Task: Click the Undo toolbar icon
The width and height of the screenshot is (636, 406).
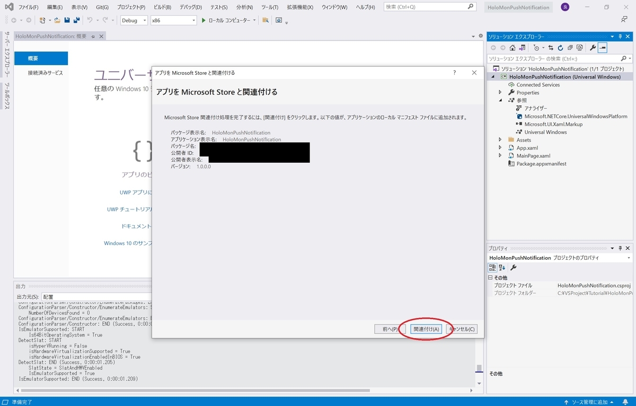Action: point(90,20)
